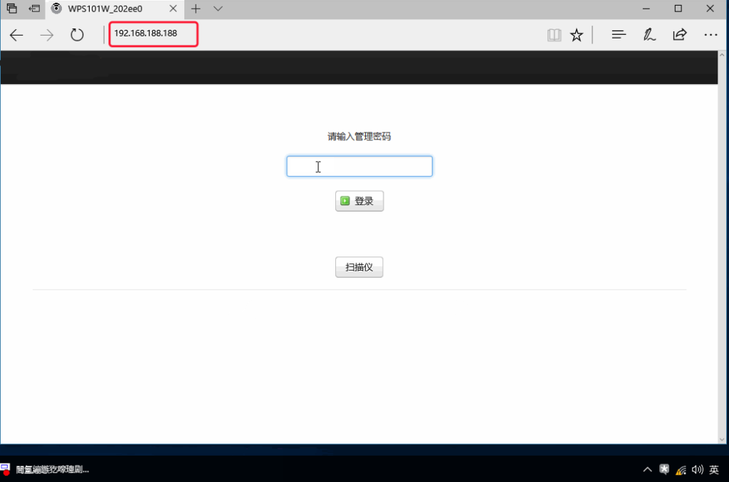Click the browser Back arrow
Image resolution: width=729 pixels, height=482 pixels.
16,35
